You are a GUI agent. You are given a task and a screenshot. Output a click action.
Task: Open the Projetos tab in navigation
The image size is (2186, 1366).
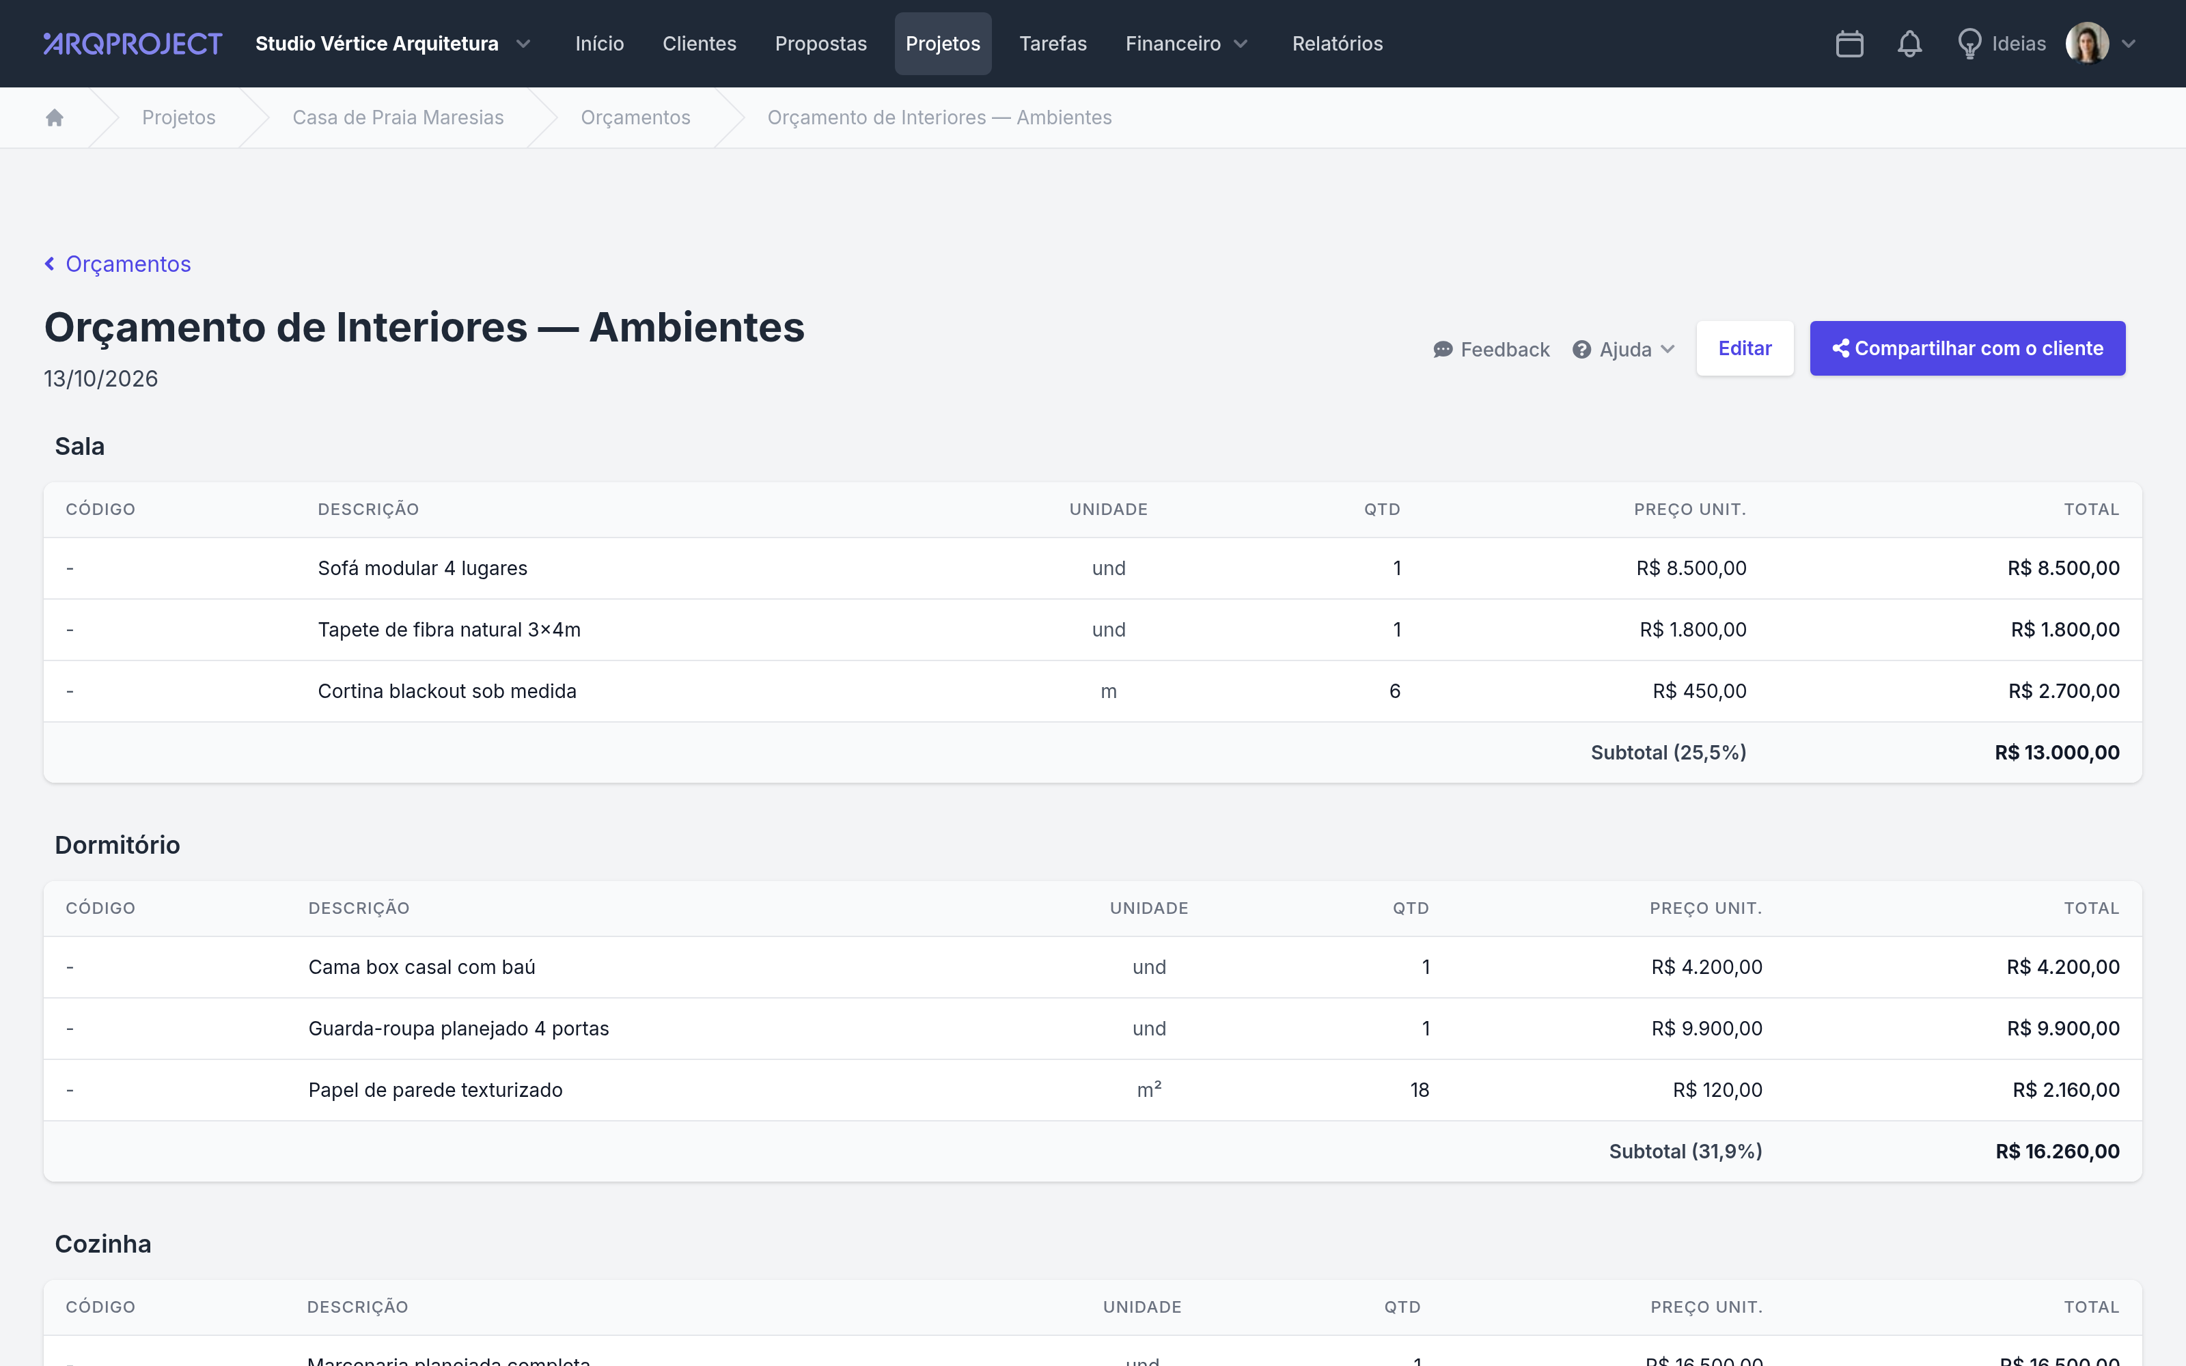[x=942, y=43]
